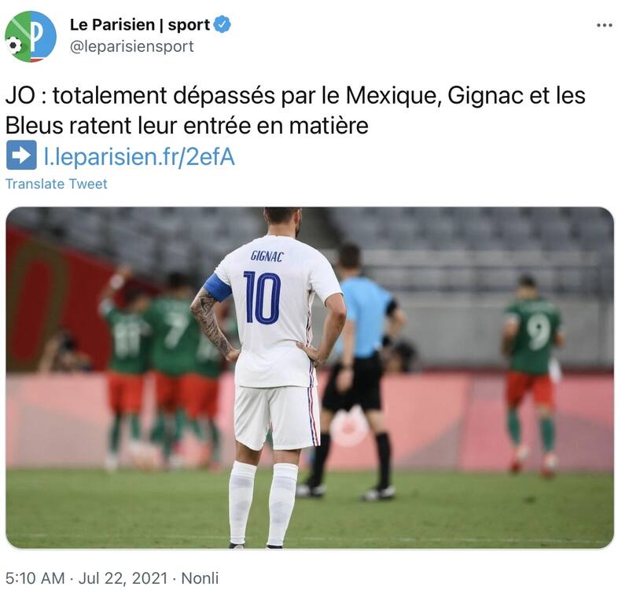Open the l.leparisien.fr/2efA link
This screenshot has height=601, width=629.
click(139, 157)
